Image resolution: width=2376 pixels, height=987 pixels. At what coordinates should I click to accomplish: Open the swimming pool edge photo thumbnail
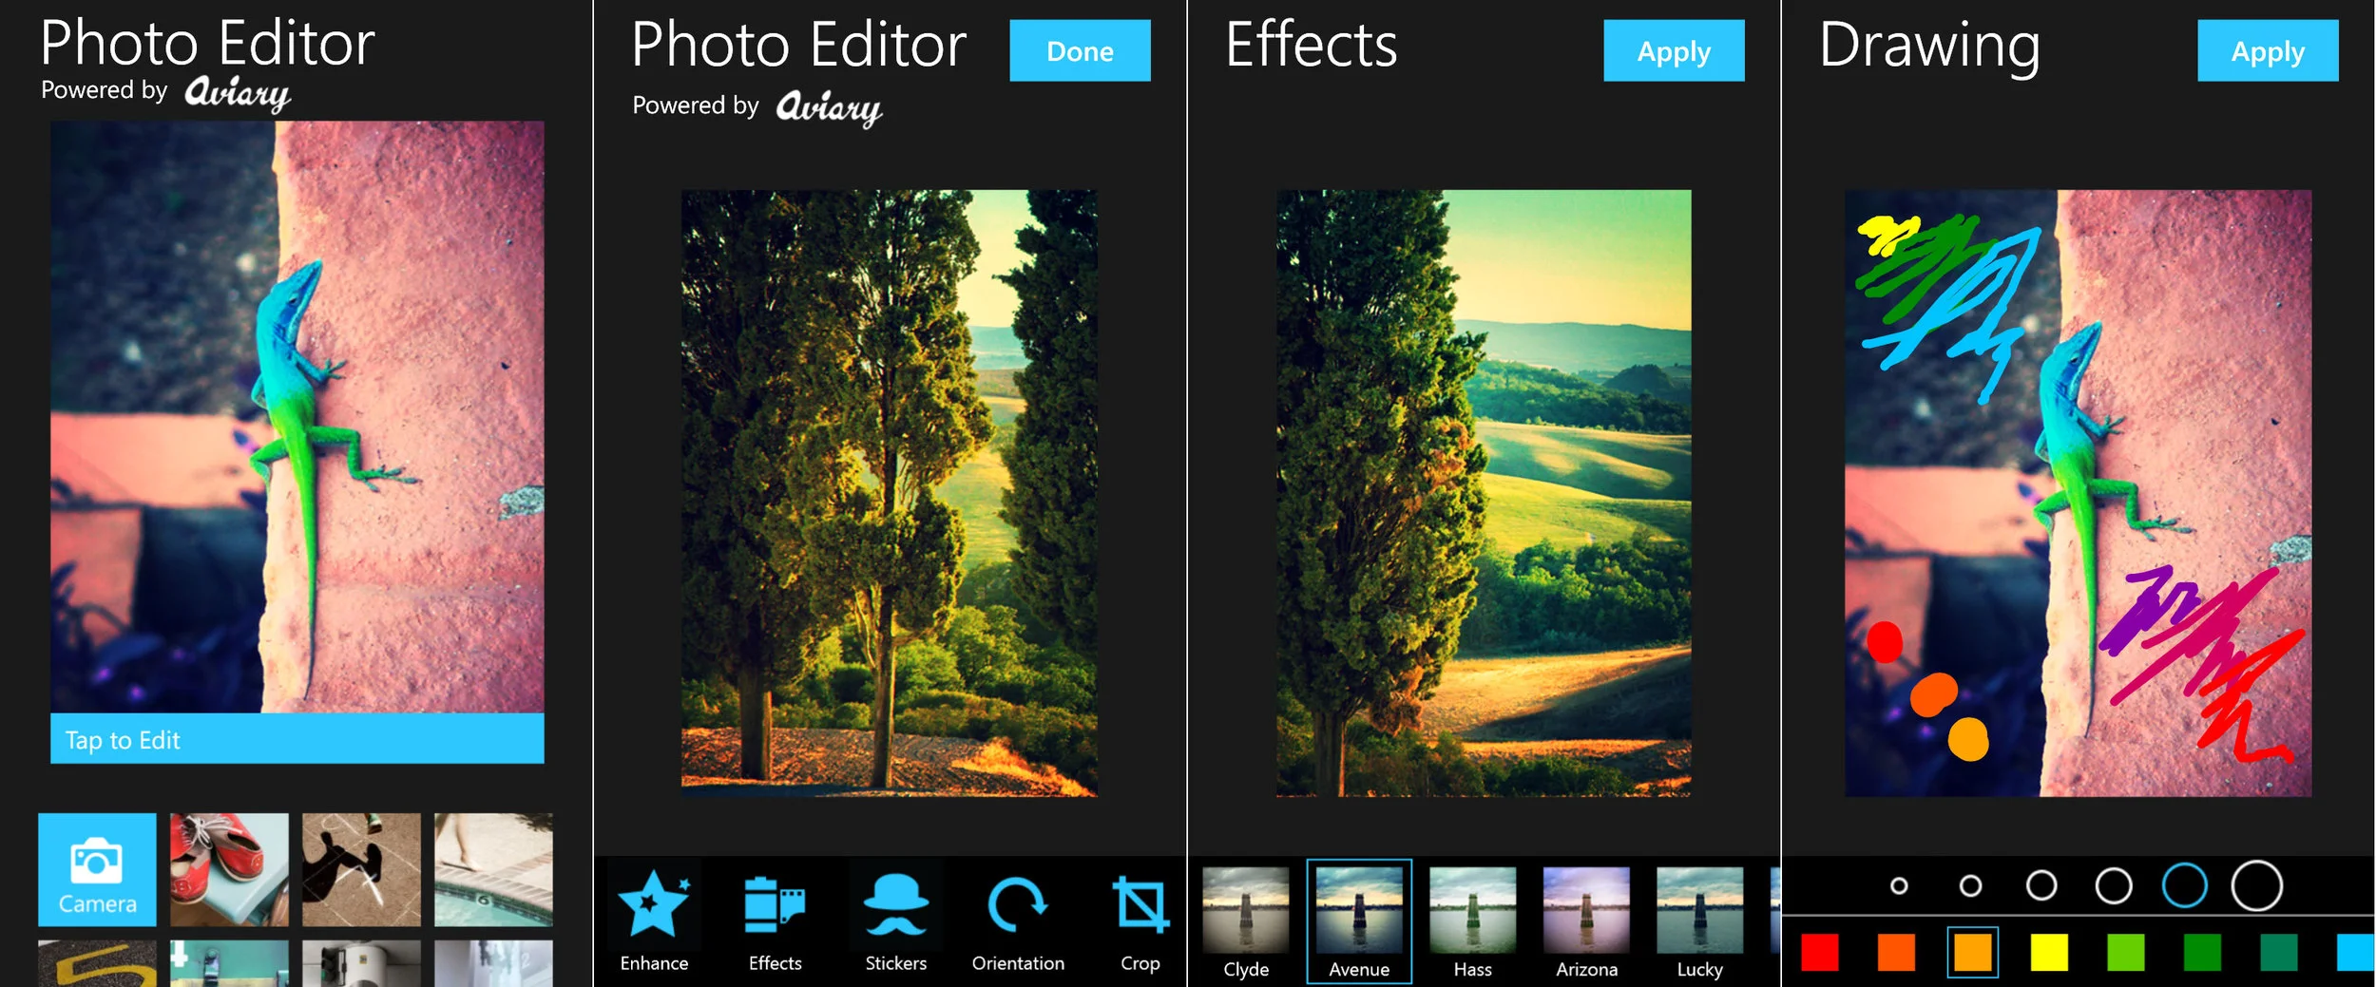[x=493, y=869]
